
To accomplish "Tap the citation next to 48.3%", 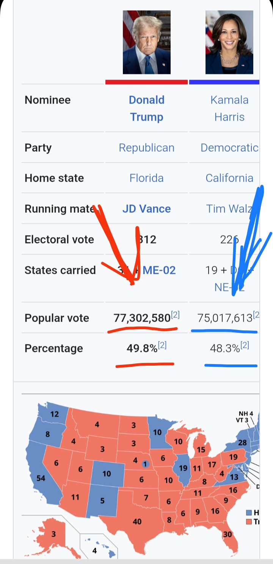I will pyautogui.click(x=245, y=345).
